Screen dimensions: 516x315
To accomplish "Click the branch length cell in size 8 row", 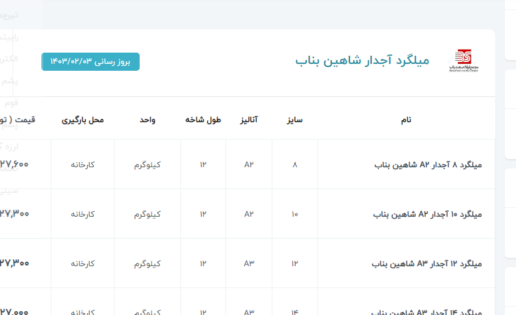I will click(x=203, y=165).
